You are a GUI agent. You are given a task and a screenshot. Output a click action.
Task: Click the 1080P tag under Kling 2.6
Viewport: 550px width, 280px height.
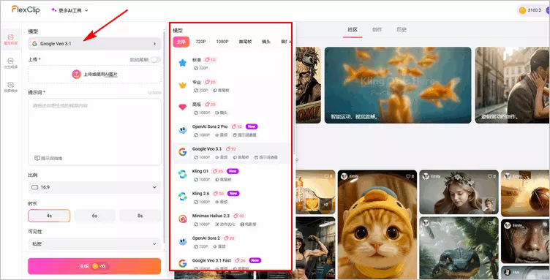click(x=202, y=202)
